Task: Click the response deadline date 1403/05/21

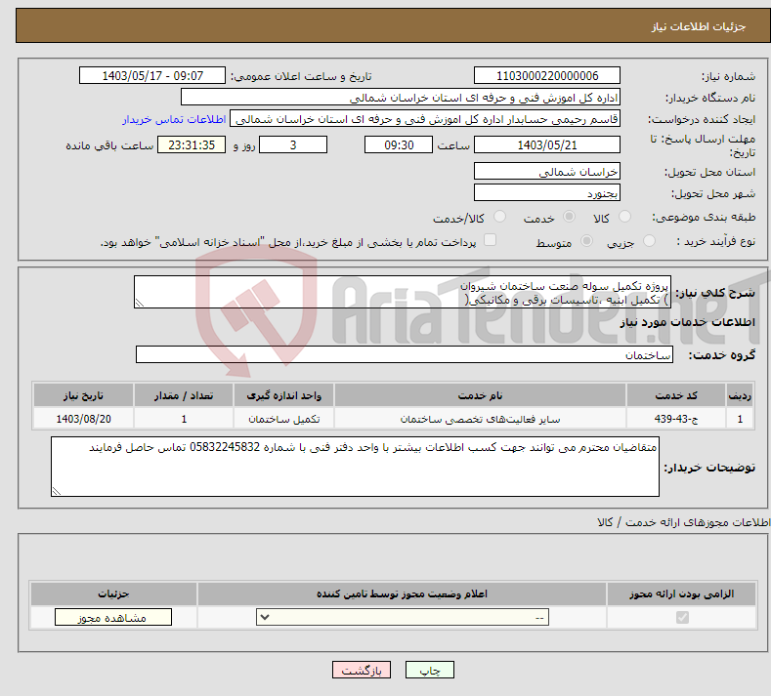Action: point(547,144)
